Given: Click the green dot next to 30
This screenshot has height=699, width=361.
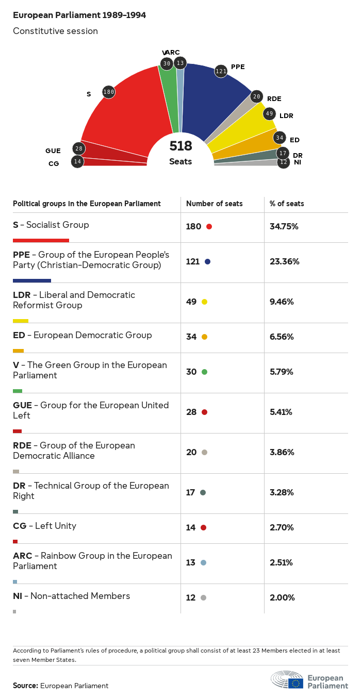Looking at the screenshot, I should point(204,372).
